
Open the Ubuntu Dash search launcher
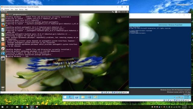[x=3, y=15]
